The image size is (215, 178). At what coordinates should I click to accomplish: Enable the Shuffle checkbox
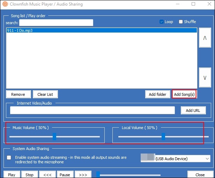point(181,22)
